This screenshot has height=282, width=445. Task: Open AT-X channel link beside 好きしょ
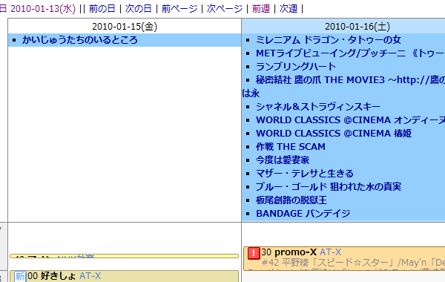coord(90,276)
